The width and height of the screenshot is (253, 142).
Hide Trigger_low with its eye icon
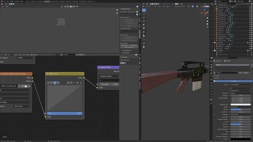pyautogui.click(x=249, y=39)
